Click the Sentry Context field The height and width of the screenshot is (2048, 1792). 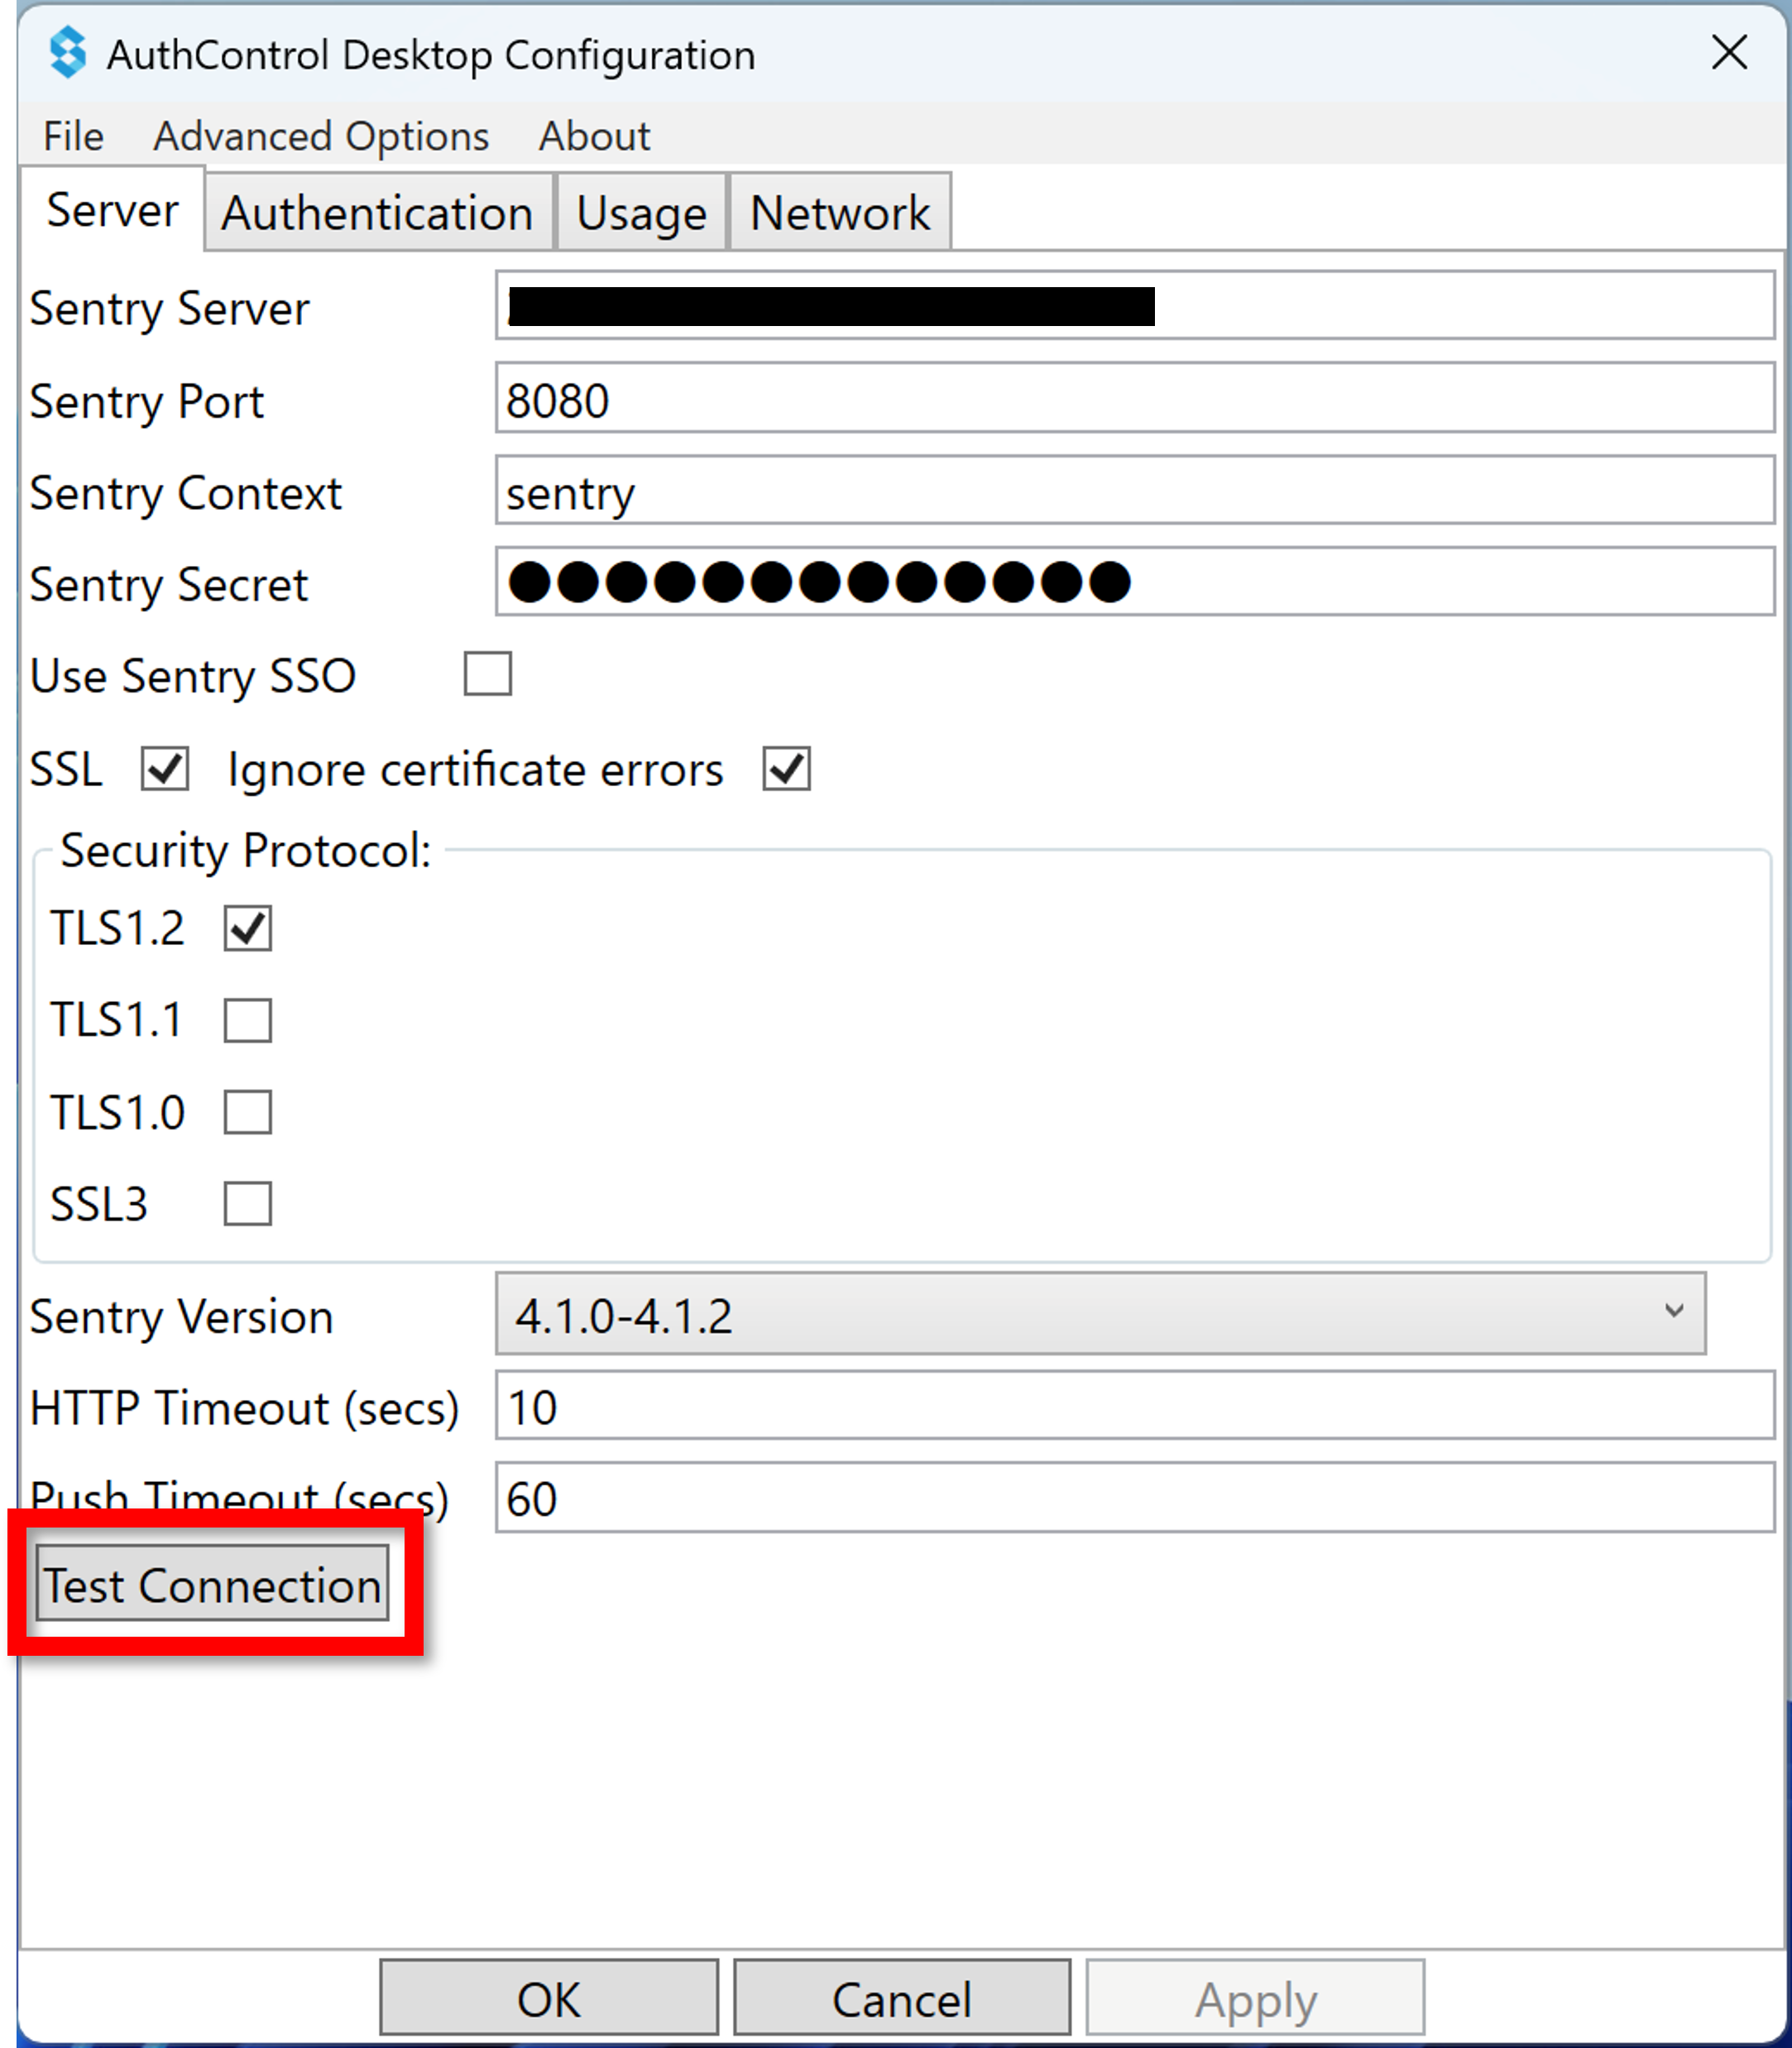(x=1135, y=490)
